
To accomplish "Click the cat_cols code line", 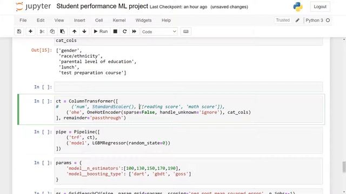I will click(x=66, y=40).
